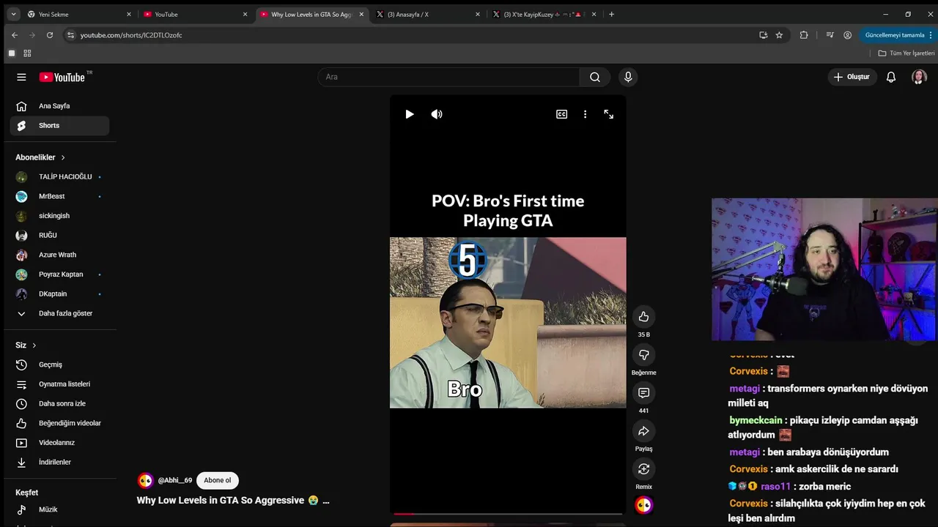938x527 pixels.
Task: Open Tüm Yer İşaretleri bookmarks folder
Action: pos(906,53)
